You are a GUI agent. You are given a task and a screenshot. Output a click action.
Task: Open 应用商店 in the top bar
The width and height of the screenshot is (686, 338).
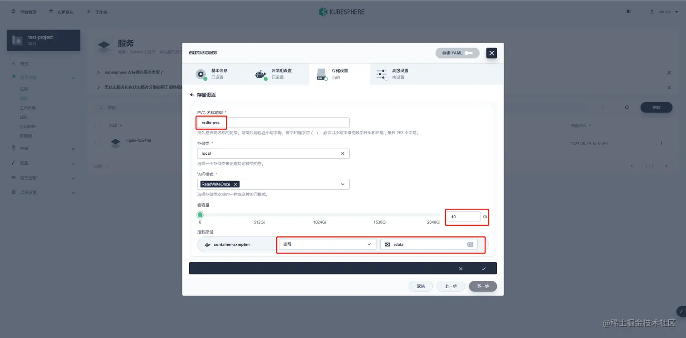[61, 12]
